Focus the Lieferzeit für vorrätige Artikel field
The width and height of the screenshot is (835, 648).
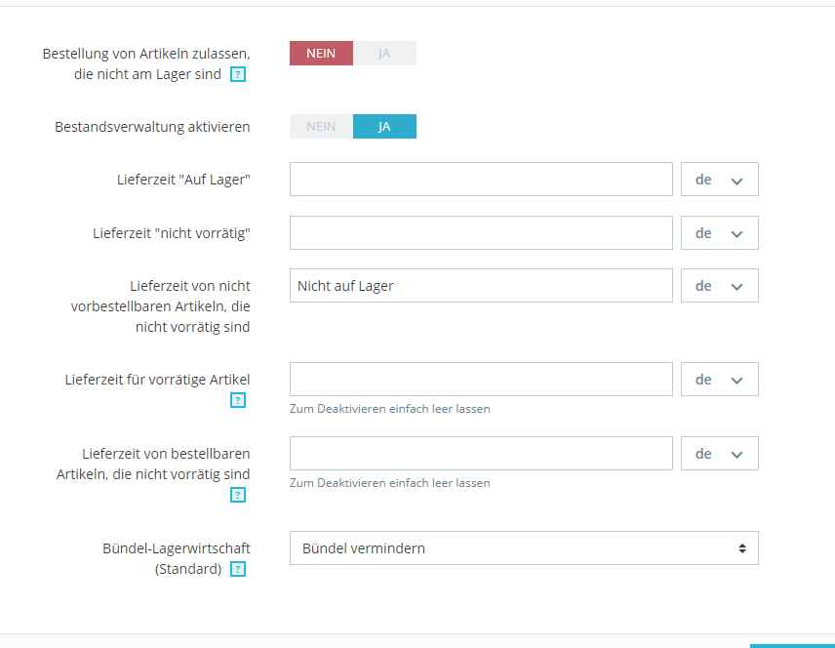482,380
